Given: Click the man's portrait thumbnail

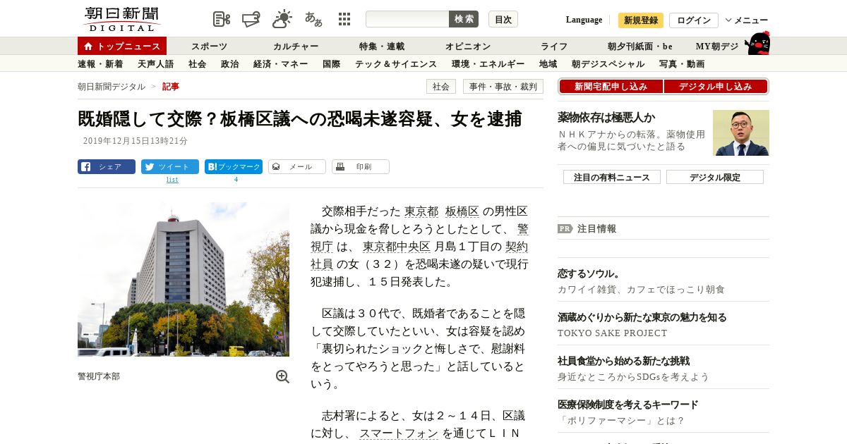Looking at the screenshot, I should coord(741,133).
